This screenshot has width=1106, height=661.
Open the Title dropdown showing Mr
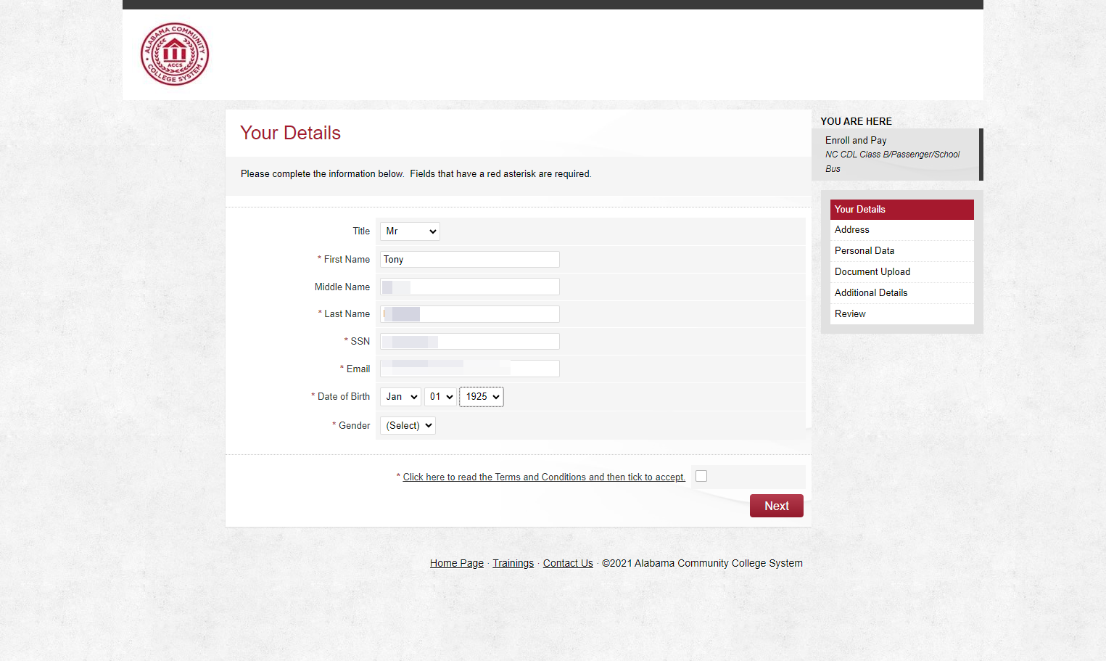(x=410, y=231)
